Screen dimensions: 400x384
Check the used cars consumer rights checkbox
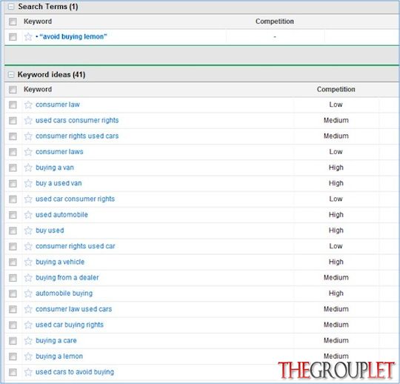coord(13,121)
